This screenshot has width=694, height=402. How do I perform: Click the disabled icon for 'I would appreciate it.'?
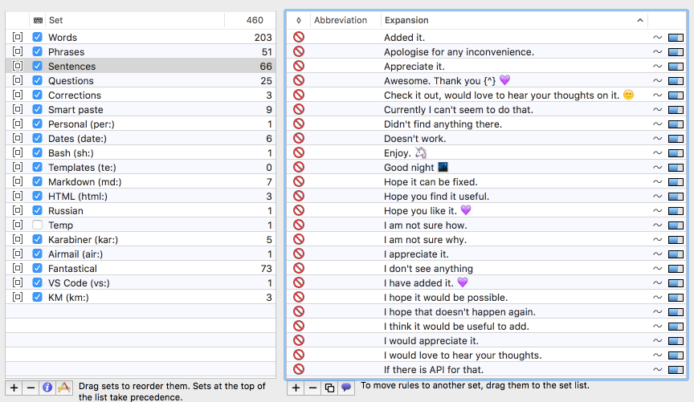299,340
